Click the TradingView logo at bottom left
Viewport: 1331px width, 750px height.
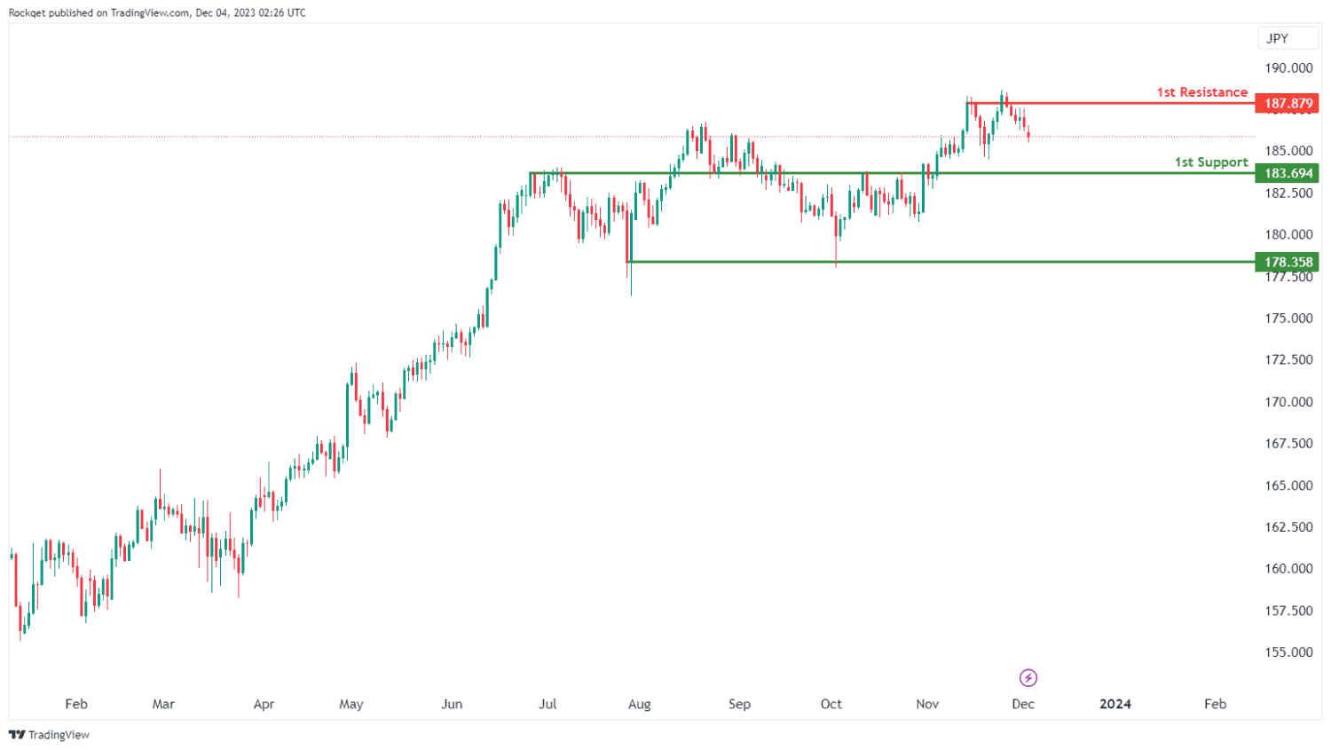[49, 735]
